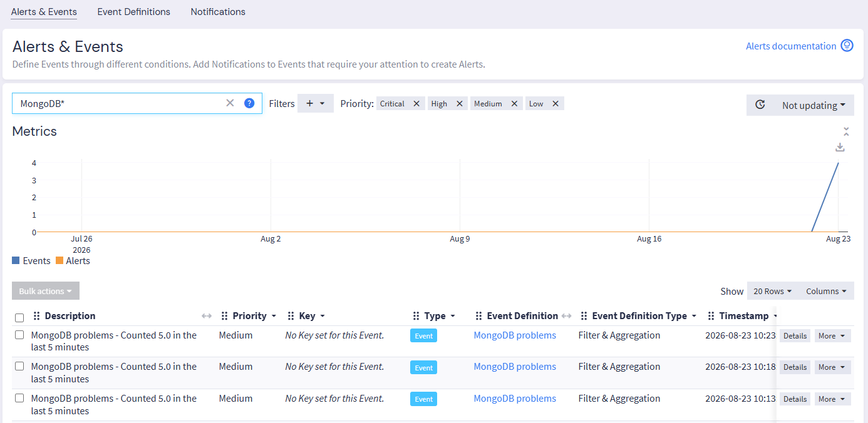This screenshot has height=423, width=868.
Task: Toggle the select-all rows checkbox
Action: 19,317
